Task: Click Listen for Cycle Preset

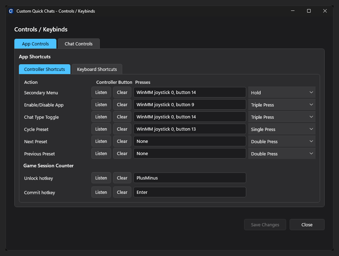Action: (101, 129)
